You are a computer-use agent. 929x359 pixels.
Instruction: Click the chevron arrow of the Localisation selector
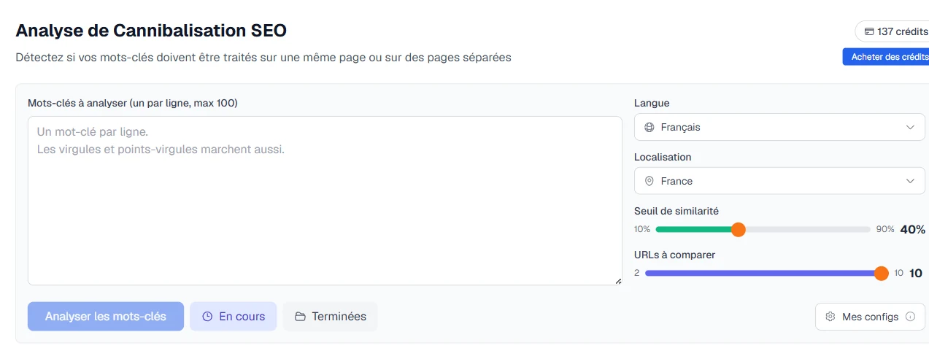[910, 181]
